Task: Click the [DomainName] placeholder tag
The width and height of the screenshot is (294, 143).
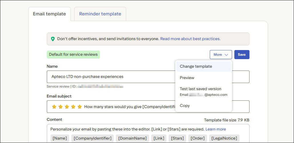Action: [132, 138]
